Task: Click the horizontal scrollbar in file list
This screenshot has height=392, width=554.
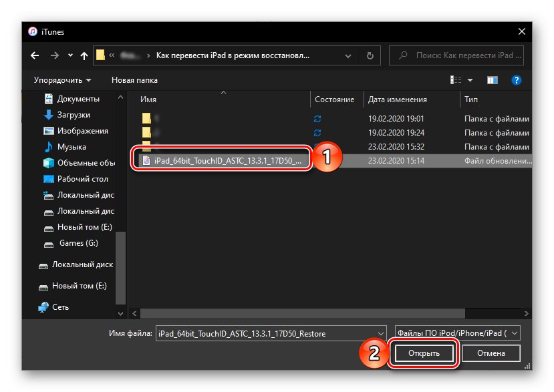Action: coord(303,313)
